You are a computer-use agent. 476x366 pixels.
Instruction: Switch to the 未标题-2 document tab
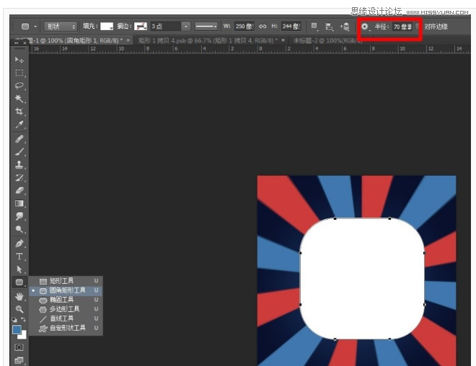point(328,40)
